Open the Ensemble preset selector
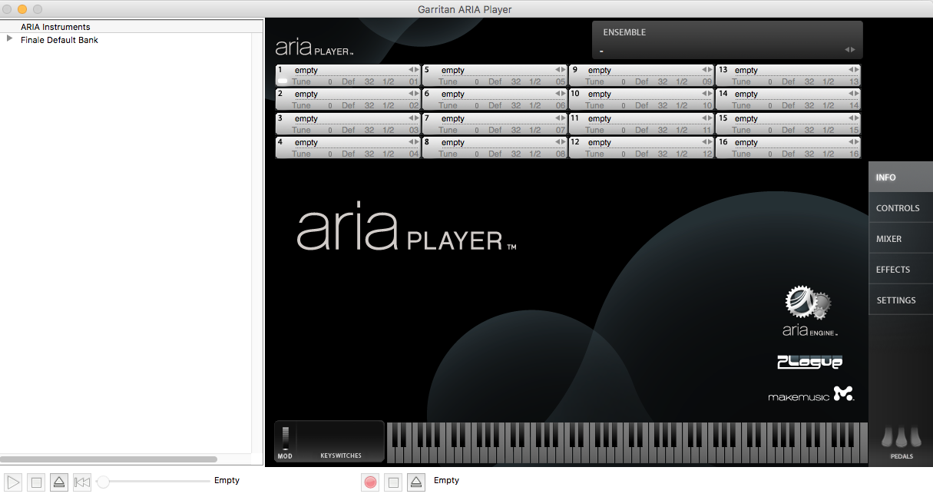933x497 pixels. pos(726,50)
